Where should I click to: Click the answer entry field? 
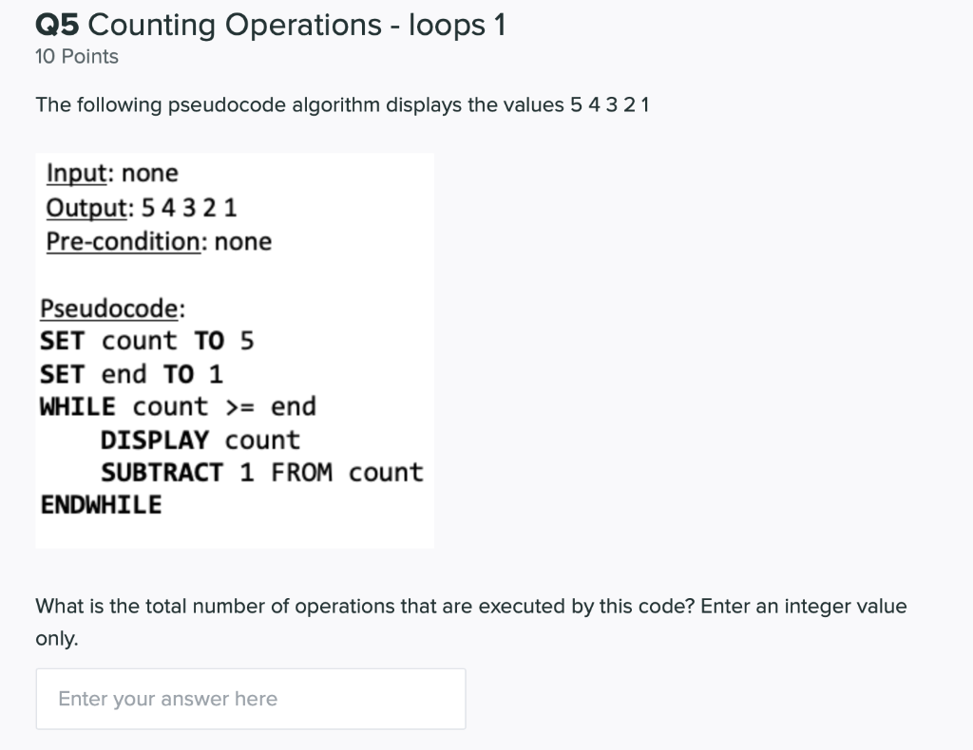(250, 698)
